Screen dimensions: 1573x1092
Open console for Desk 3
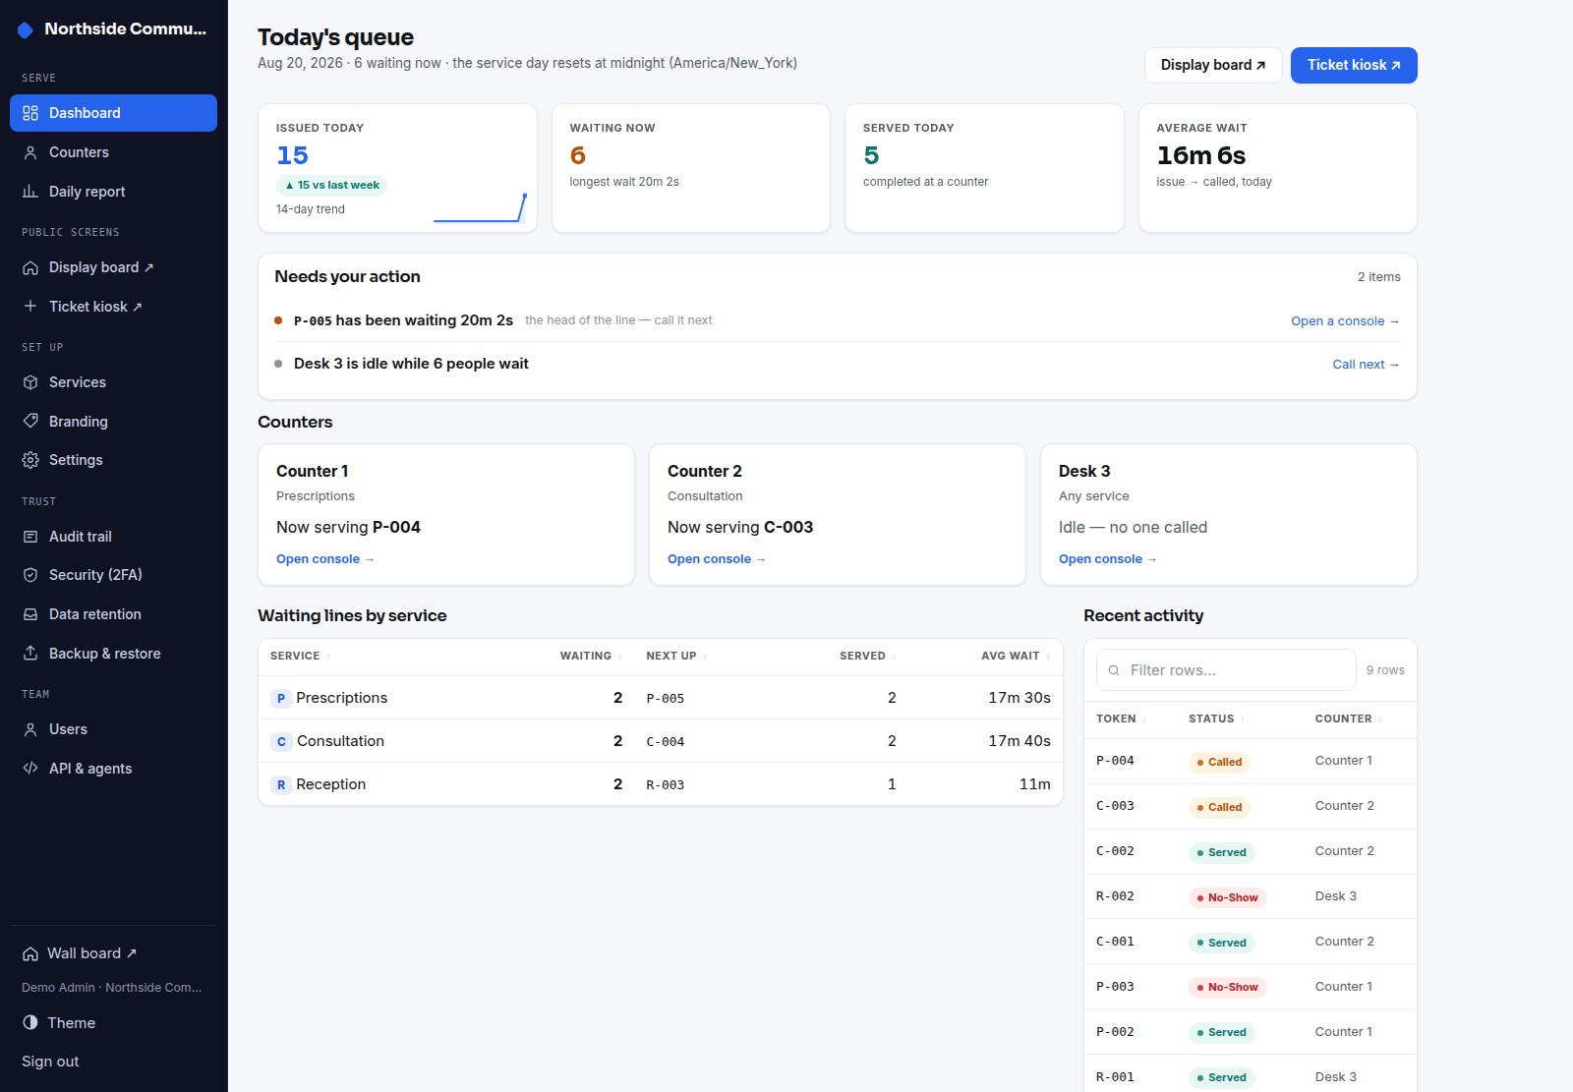tap(1107, 559)
